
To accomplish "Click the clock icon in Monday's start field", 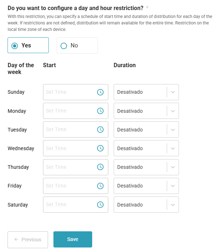I will 100,111.
